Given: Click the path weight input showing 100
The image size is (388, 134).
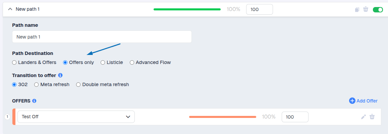Looking at the screenshot, I should [259, 9].
